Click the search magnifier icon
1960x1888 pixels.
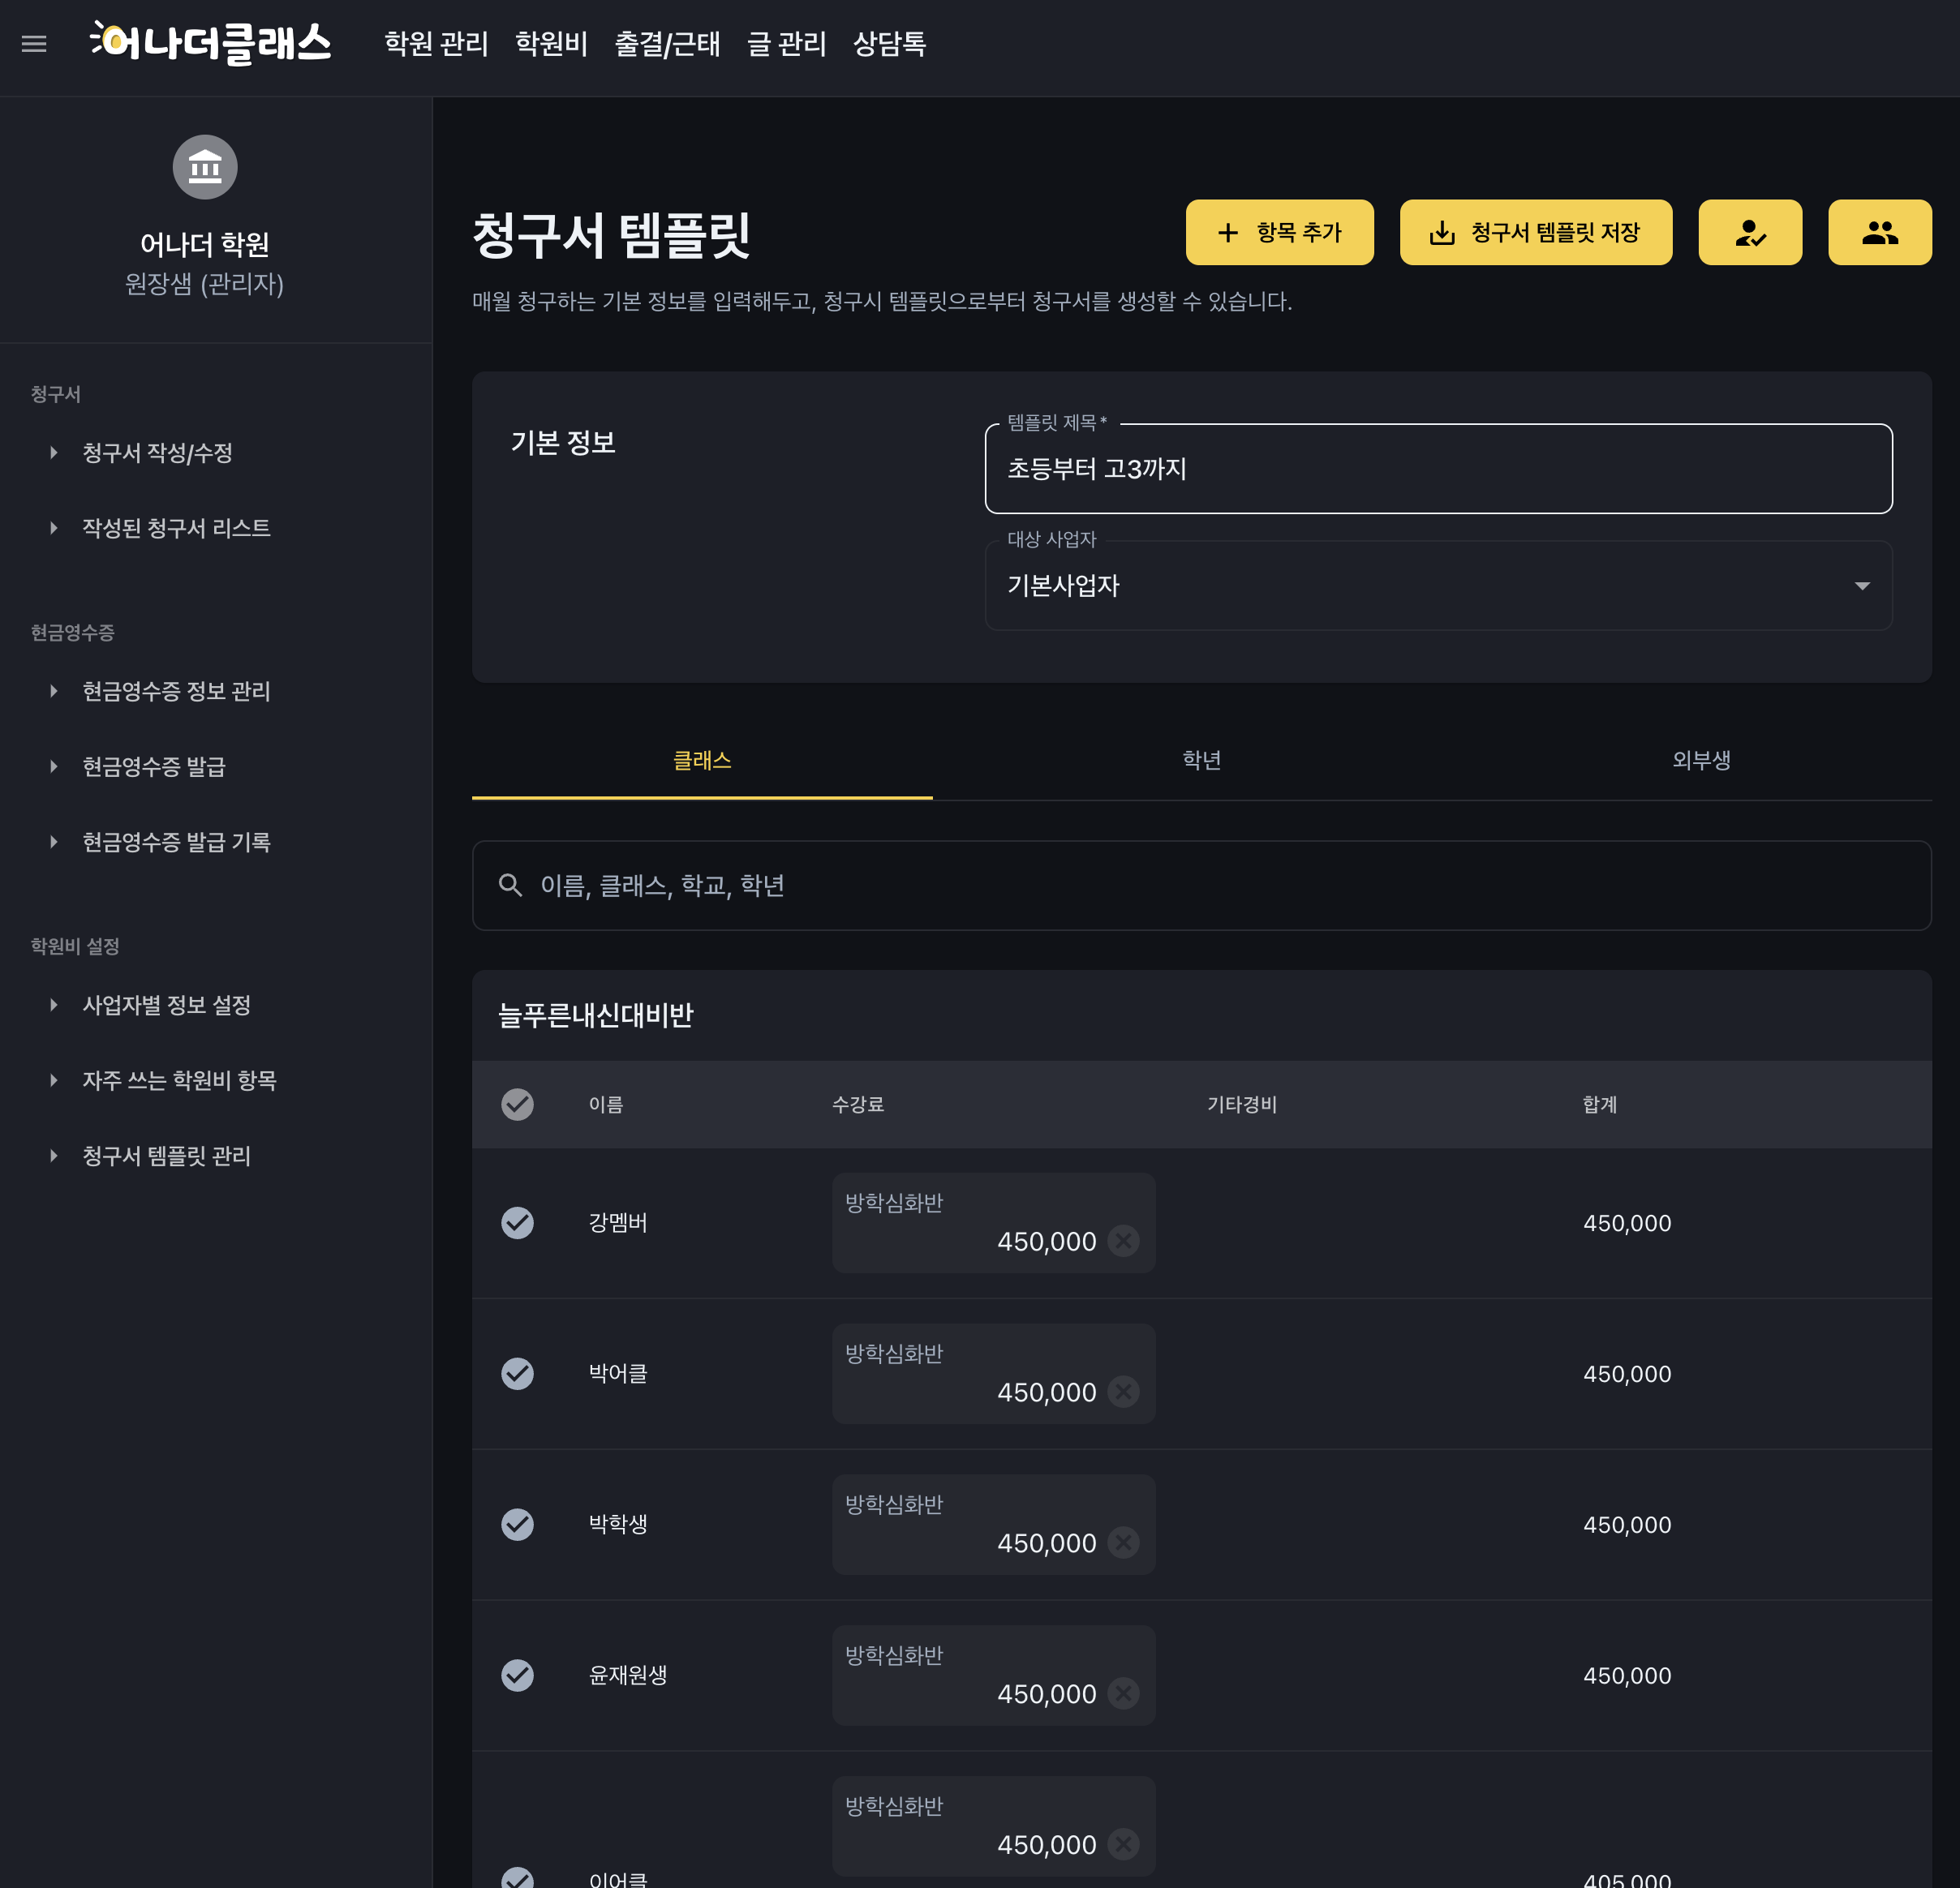(x=510, y=885)
